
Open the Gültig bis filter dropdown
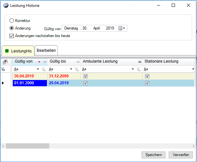pos(71,69)
